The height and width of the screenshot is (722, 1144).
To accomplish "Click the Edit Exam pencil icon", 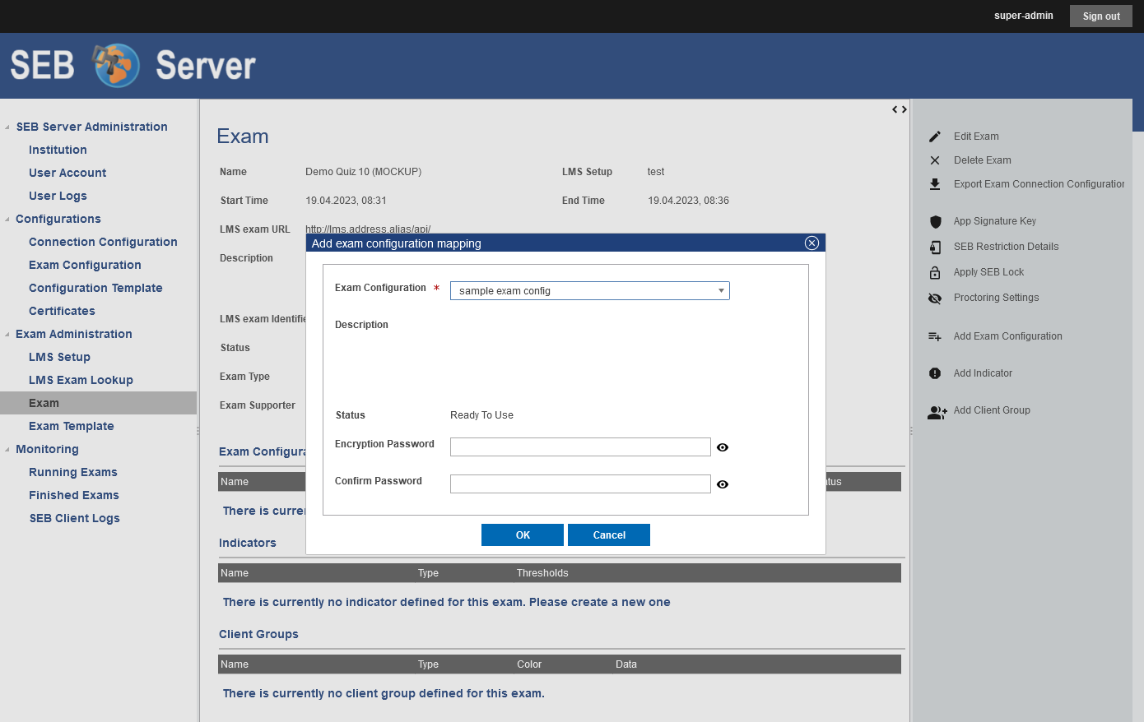I will (935, 137).
